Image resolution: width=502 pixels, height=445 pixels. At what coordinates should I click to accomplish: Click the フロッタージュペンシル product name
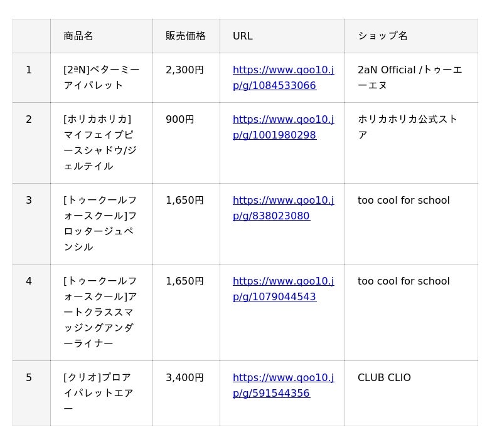[100, 224]
